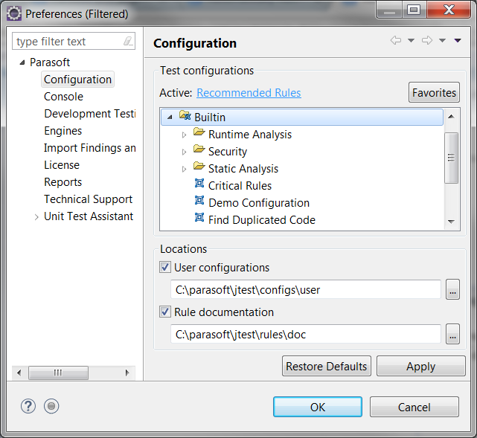
Task: Open the Recommended Rules link
Action: [x=249, y=93]
